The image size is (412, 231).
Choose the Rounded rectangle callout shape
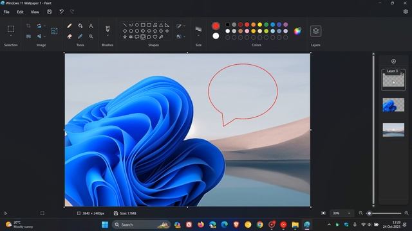137,37
